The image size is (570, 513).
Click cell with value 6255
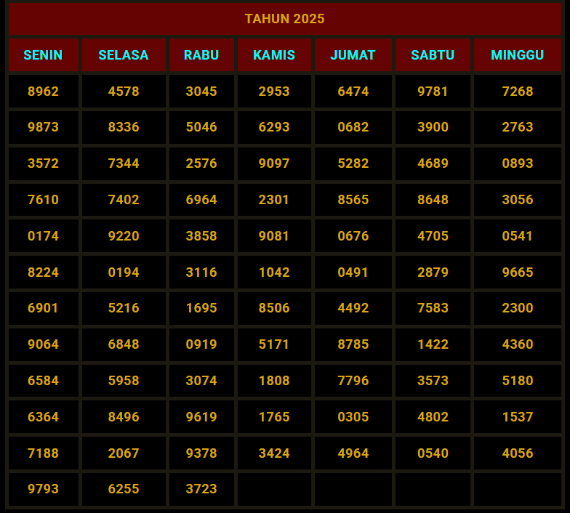click(124, 489)
